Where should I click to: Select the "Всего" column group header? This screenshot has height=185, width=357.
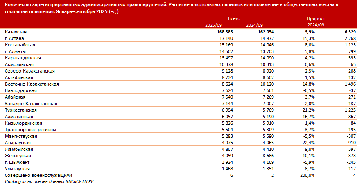click(x=234, y=19)
